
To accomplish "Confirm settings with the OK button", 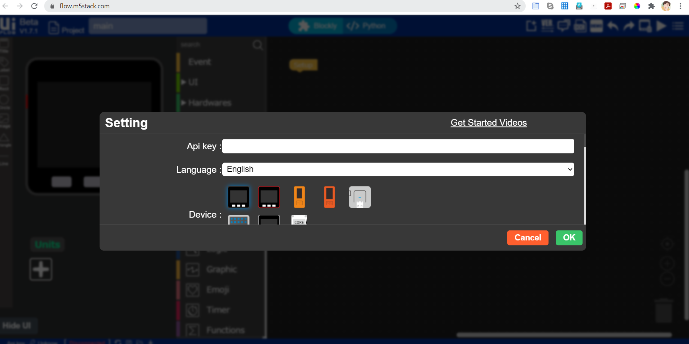I will [569, 238].
